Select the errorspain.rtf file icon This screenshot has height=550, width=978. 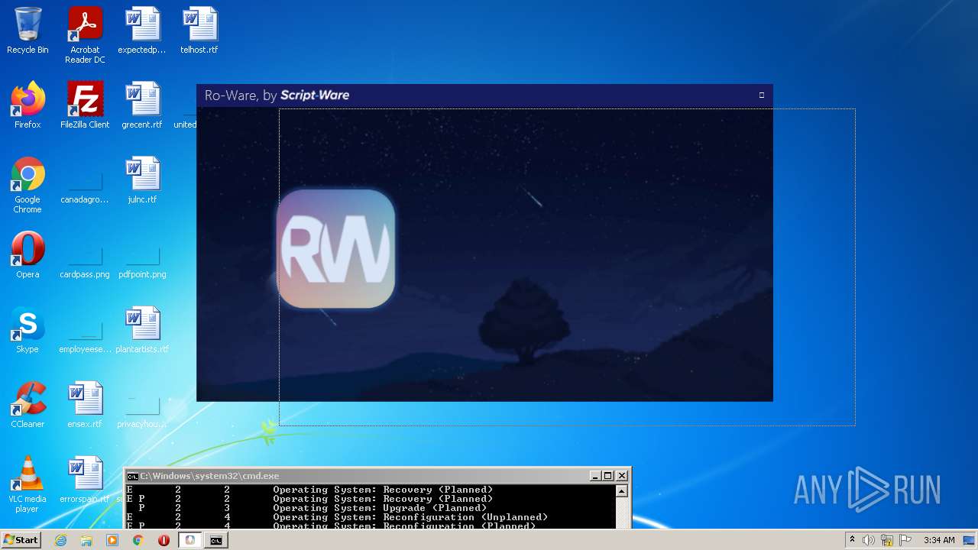pos(85,480)
